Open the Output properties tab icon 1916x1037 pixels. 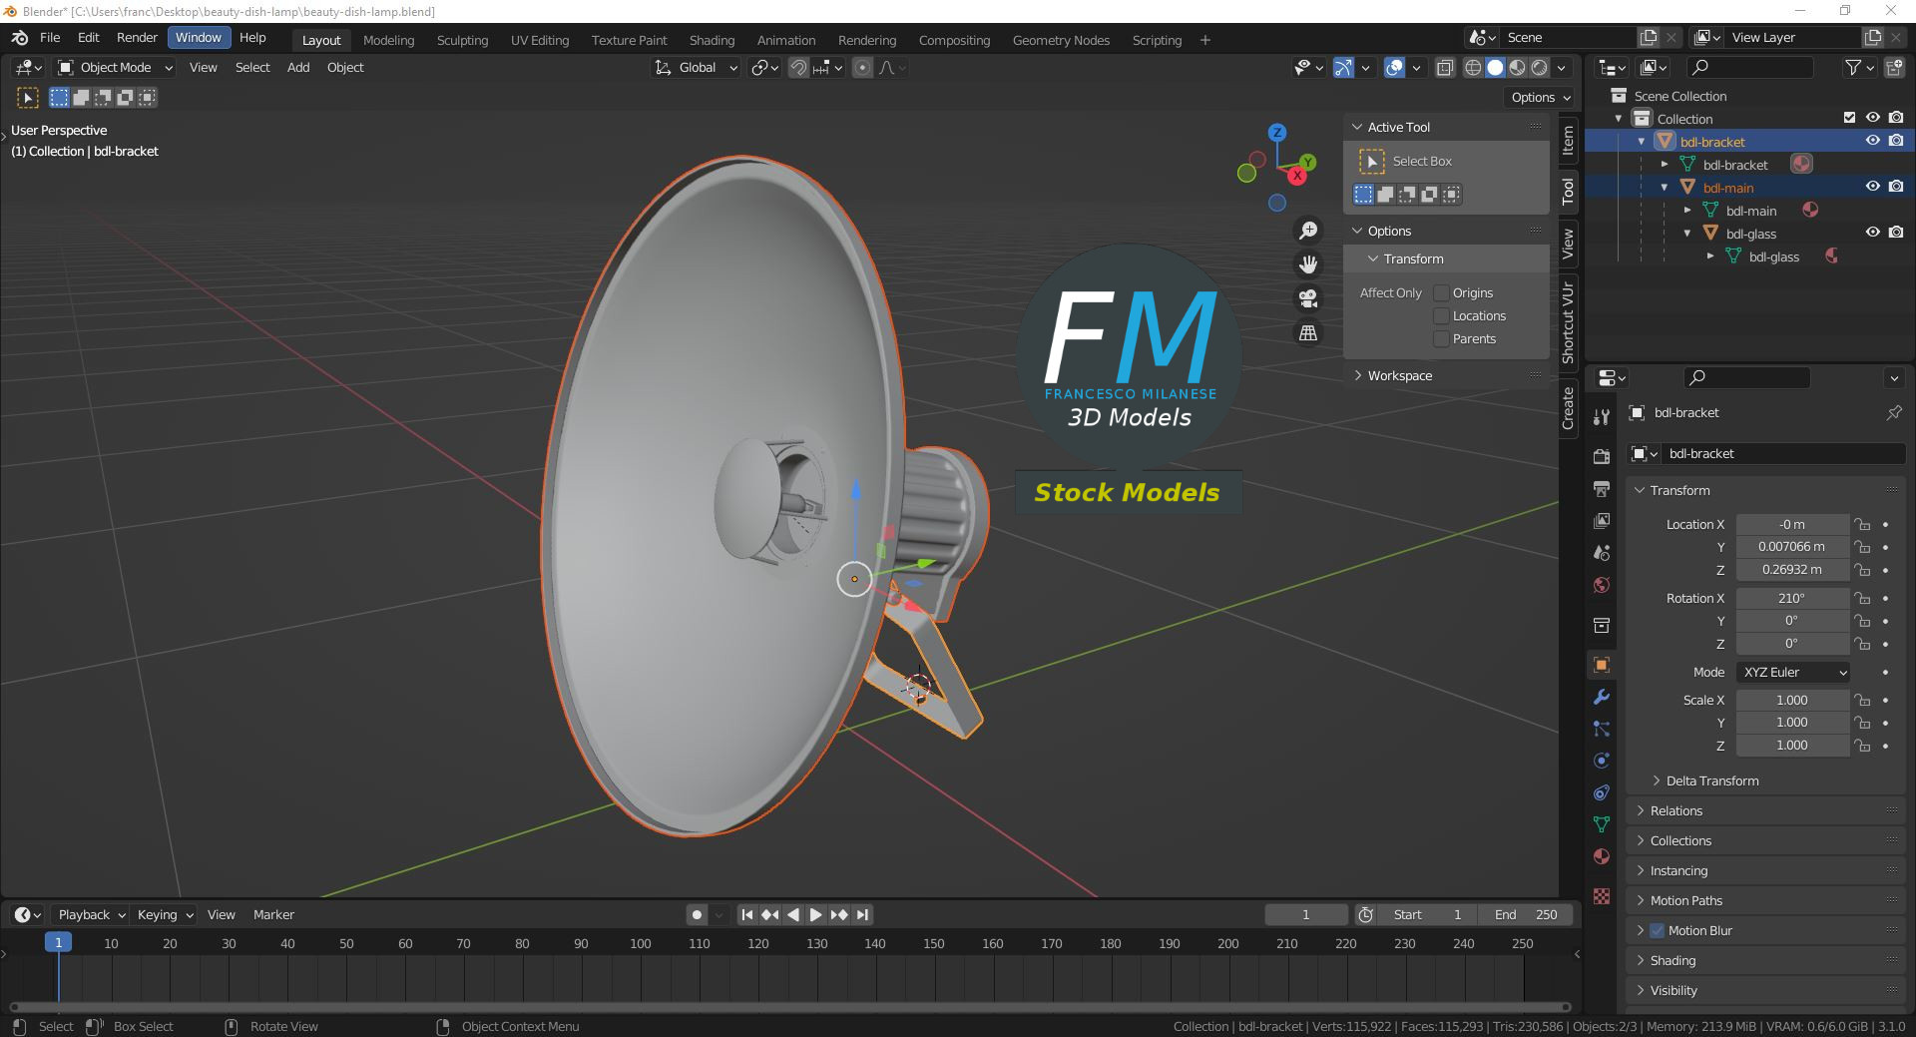pyautogui.click(x=1602, y=488)
